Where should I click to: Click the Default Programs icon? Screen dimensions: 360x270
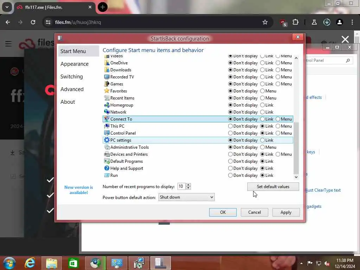[x=107, y=161]
